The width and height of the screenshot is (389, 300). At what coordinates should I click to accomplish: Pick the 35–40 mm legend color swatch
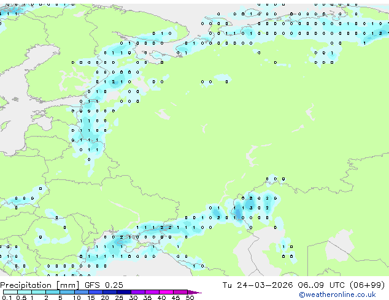pos(152,292)
